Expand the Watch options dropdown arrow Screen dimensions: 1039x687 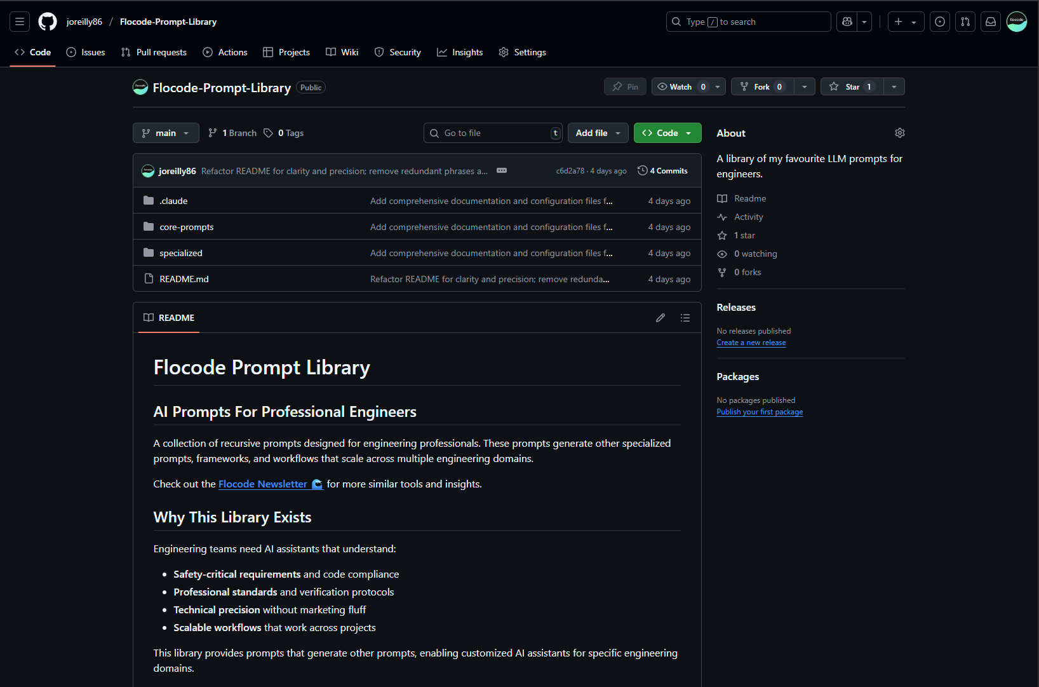718,86
